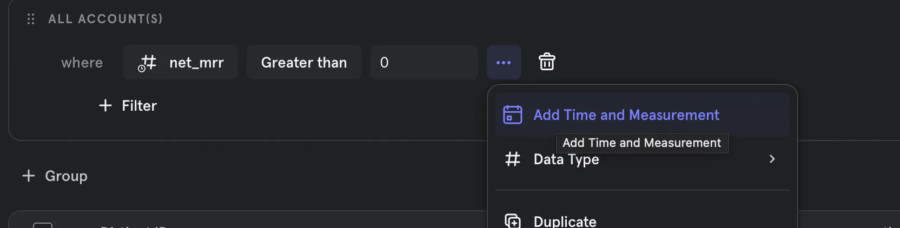Image resolution: width=900 pixels, height=228 pixels.
Task: Click the calendar icon for Time and Measurement
Action: (x=512, y=115)
